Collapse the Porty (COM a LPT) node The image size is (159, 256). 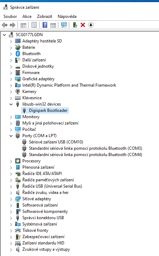point(11,136)
